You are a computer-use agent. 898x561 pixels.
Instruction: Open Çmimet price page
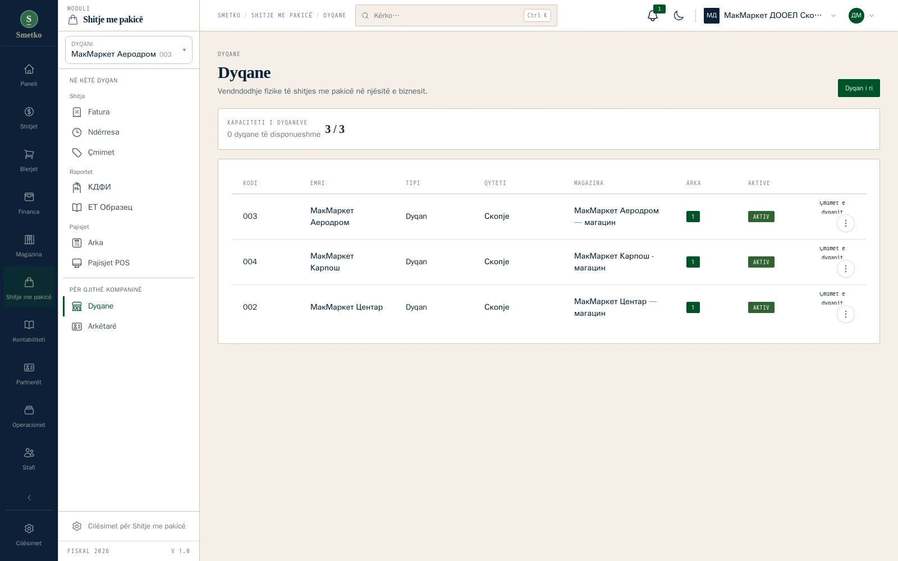coord(129,153)
